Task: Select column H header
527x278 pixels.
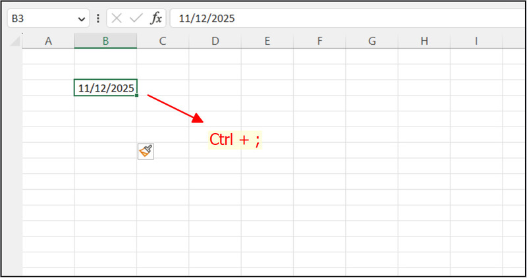Action: [x=424, y=41]
